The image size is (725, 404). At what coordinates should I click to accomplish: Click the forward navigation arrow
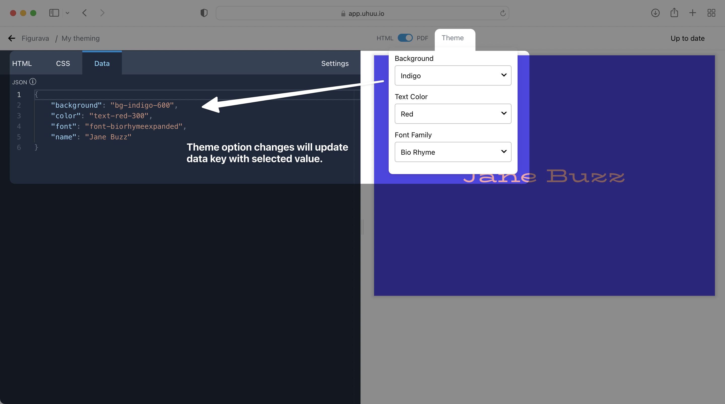tap(102, 13)
